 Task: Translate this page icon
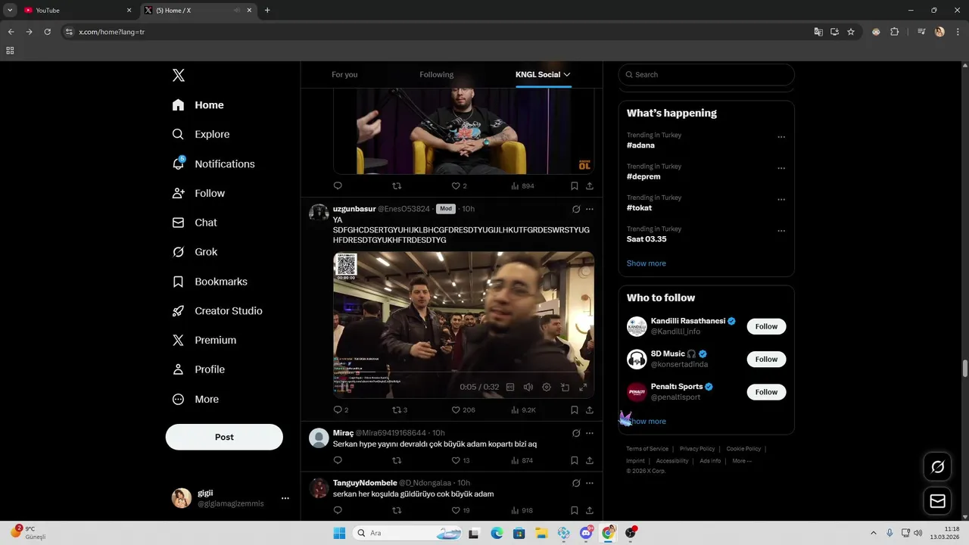818,32
